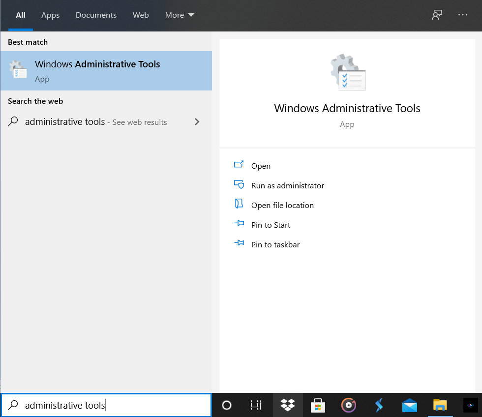Switch to the Documents tab
Screen dimensions: 482x417
click(x=96, y=15)
